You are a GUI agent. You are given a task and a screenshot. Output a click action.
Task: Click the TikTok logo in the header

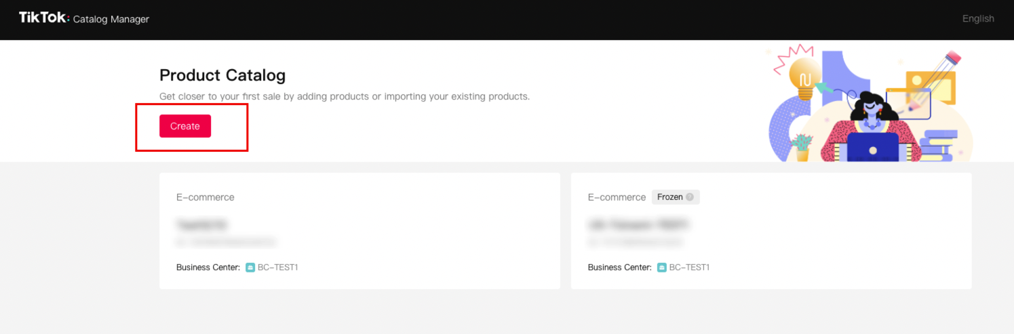pos(43,18)
